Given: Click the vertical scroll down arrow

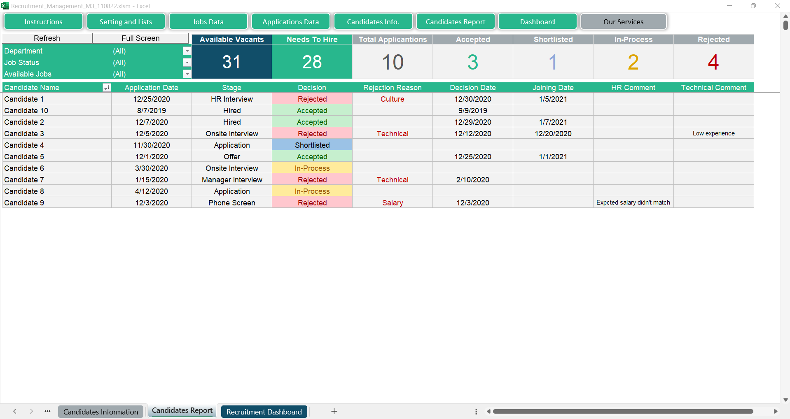Looking at the screenshot, I should tap(785, 400).
